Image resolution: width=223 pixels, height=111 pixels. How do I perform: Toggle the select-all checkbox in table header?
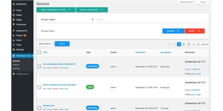pos(39,52)
